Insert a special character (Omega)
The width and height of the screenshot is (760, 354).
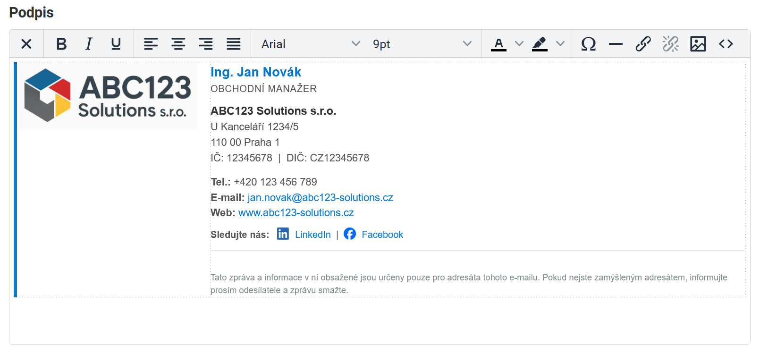click(x=588, y=44)
